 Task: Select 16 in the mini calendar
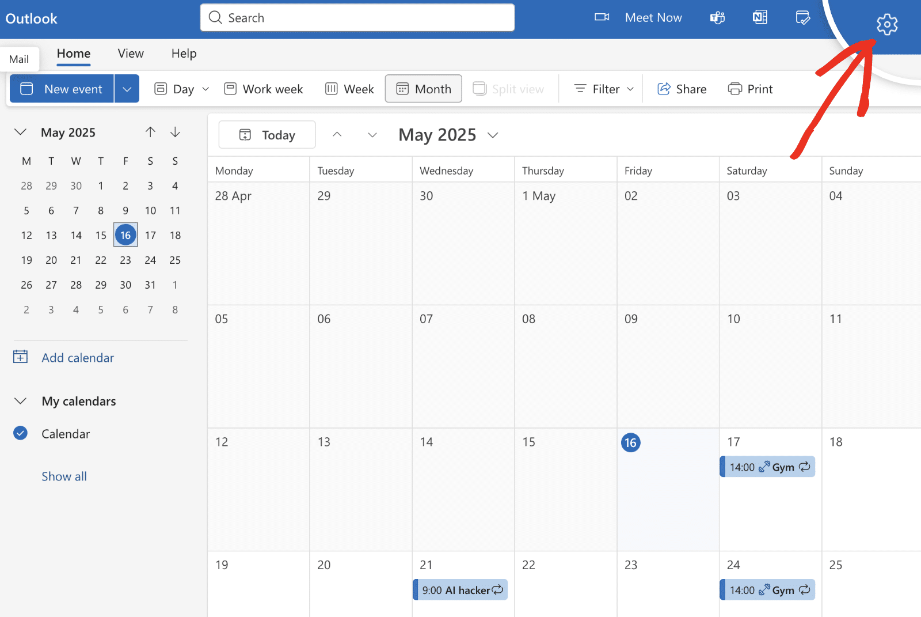125,235
